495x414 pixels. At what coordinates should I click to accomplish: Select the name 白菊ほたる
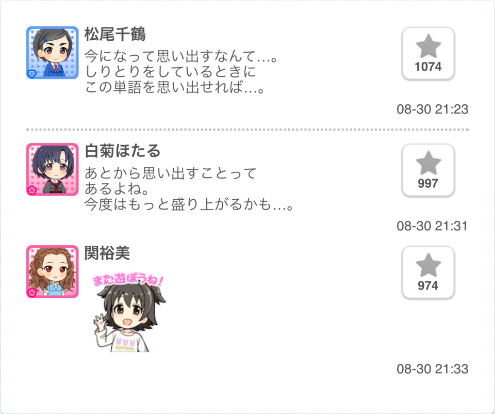pos(123,151)
